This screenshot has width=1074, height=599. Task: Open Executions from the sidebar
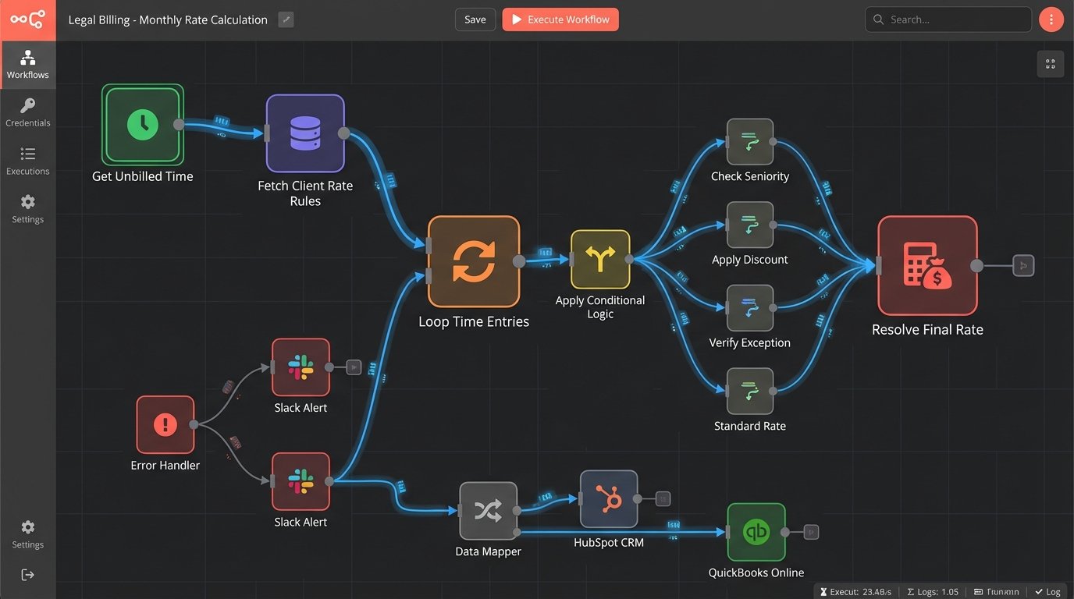tap(27, 160)
